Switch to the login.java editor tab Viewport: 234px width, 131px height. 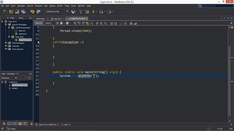pos(57,19)
